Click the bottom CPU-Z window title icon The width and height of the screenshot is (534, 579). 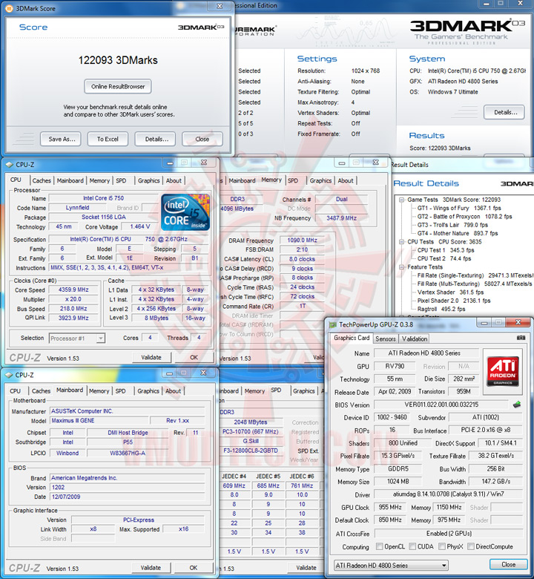(9, 375)
